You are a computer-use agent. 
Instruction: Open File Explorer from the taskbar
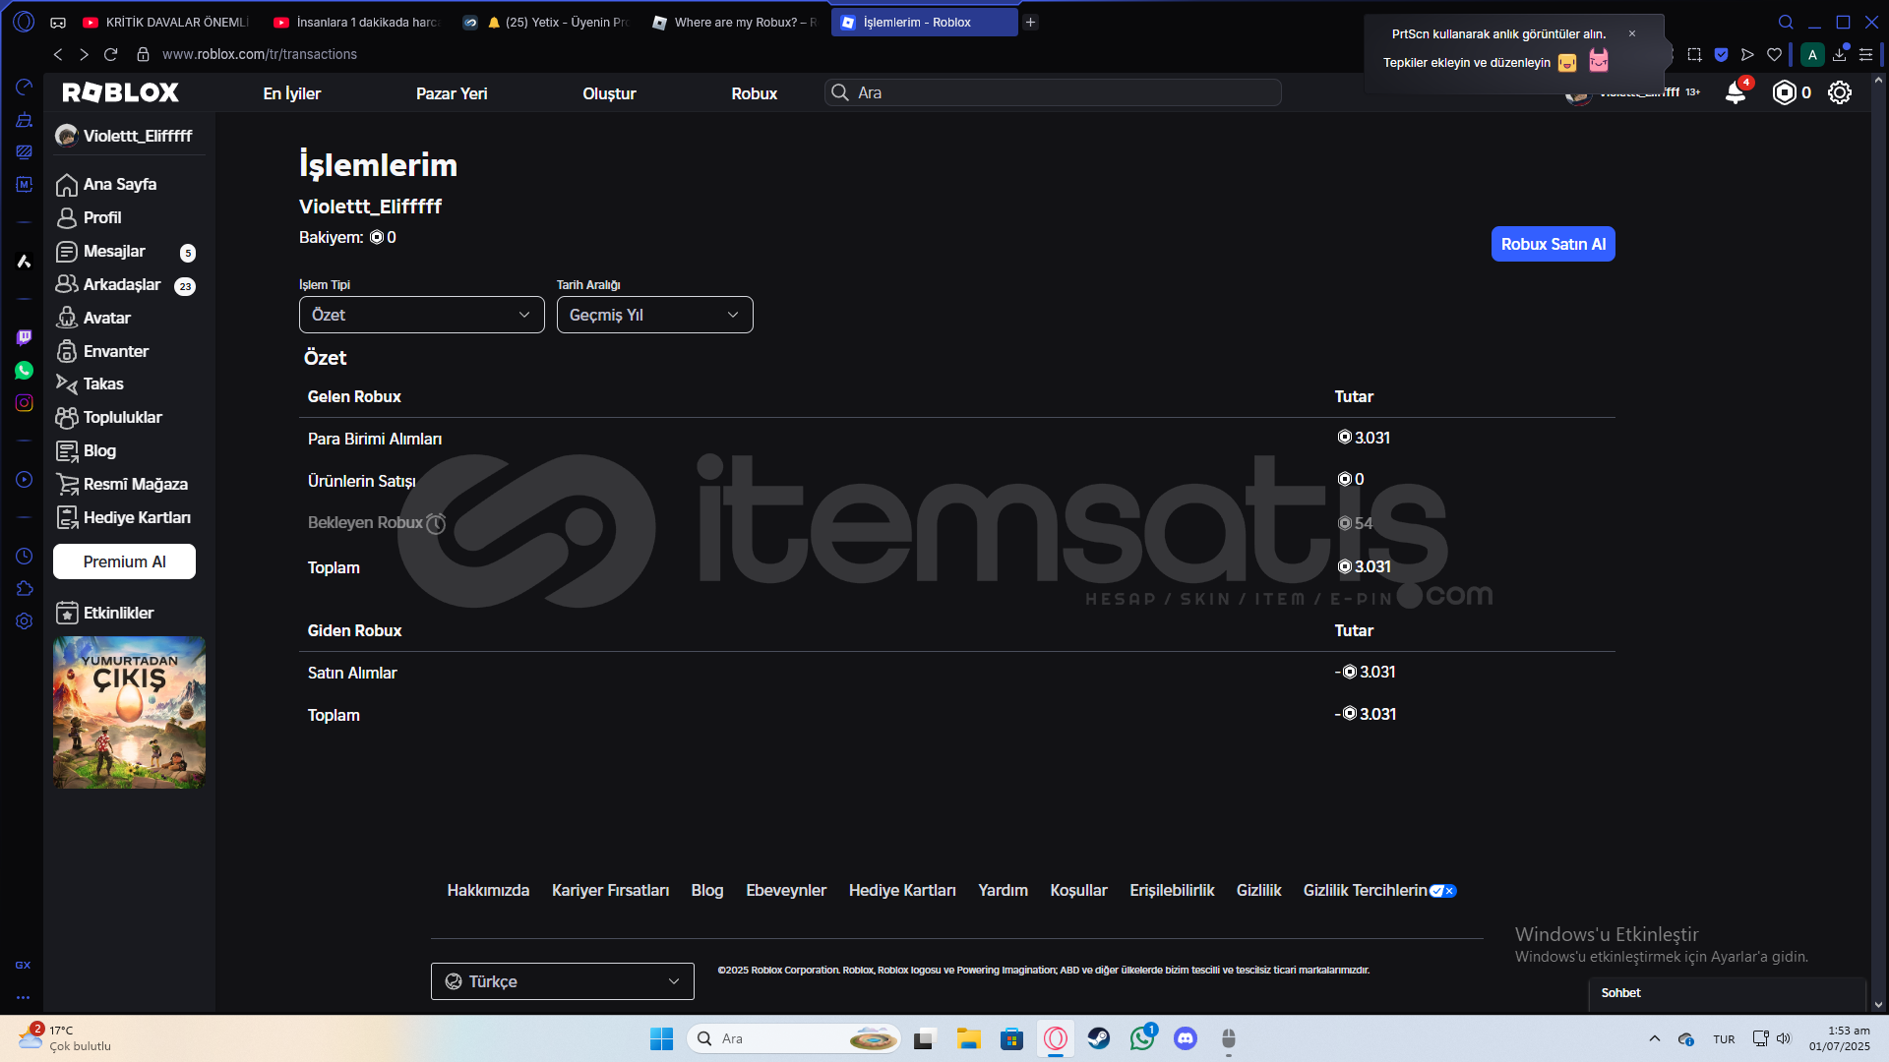pos(969,1038)
